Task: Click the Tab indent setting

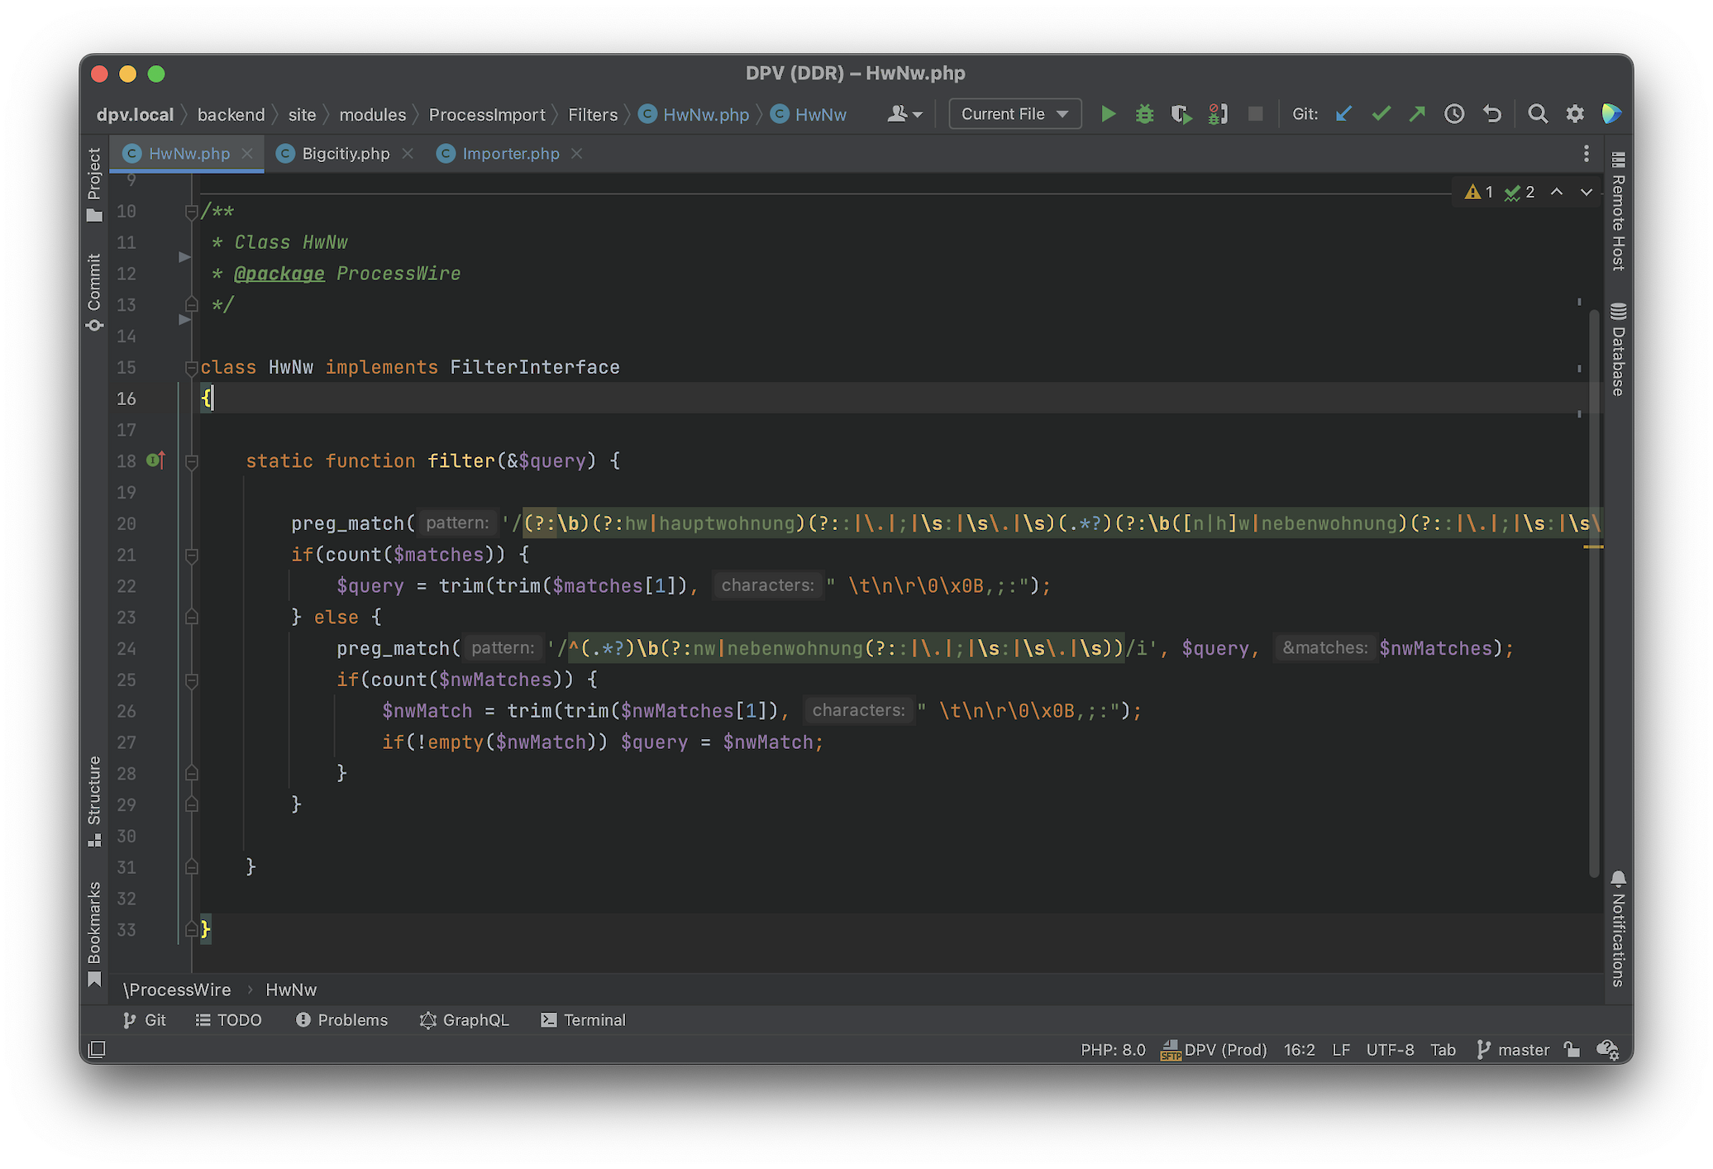Action: pyautogui.click(x=1443, y=1050)
